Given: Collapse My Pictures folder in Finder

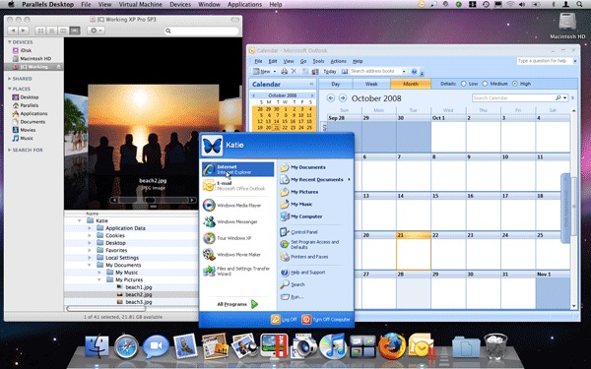Looking at the screenshot, I should point(99,279).
